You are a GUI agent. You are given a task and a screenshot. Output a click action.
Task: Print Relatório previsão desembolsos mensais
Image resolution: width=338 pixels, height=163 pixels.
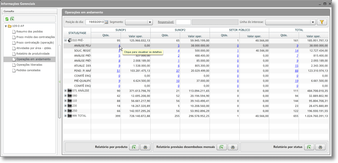click(x=233, y=147)
